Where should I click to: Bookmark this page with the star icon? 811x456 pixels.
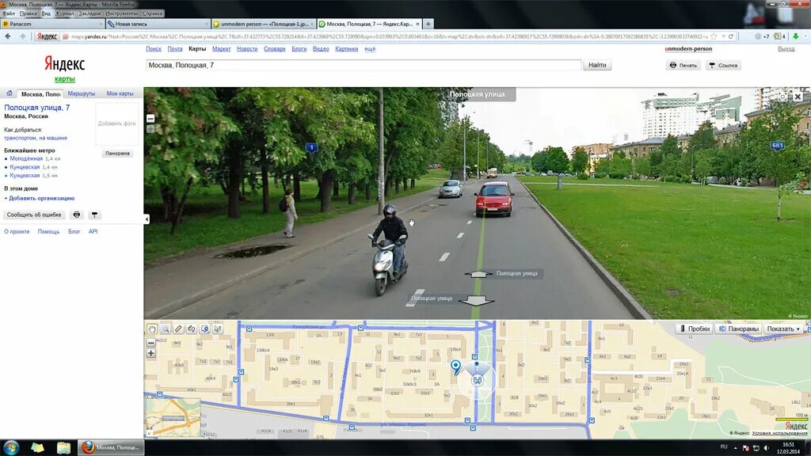point(714,36)
